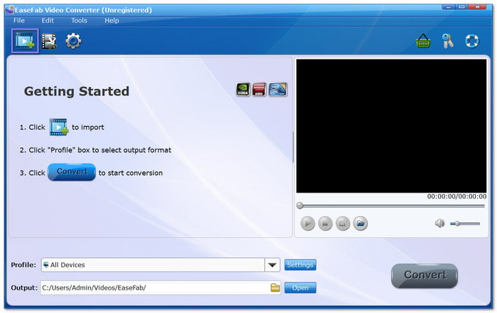
Task: Click the play button in preview player
Action: tap(307, 224)
